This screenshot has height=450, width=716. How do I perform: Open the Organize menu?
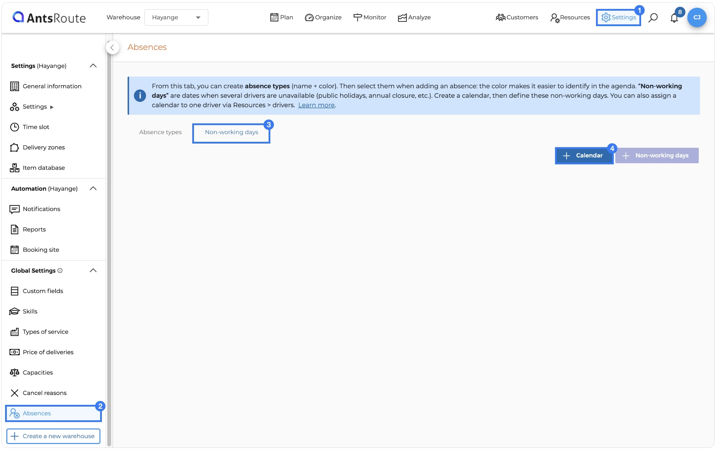click(x=323, y=17)
